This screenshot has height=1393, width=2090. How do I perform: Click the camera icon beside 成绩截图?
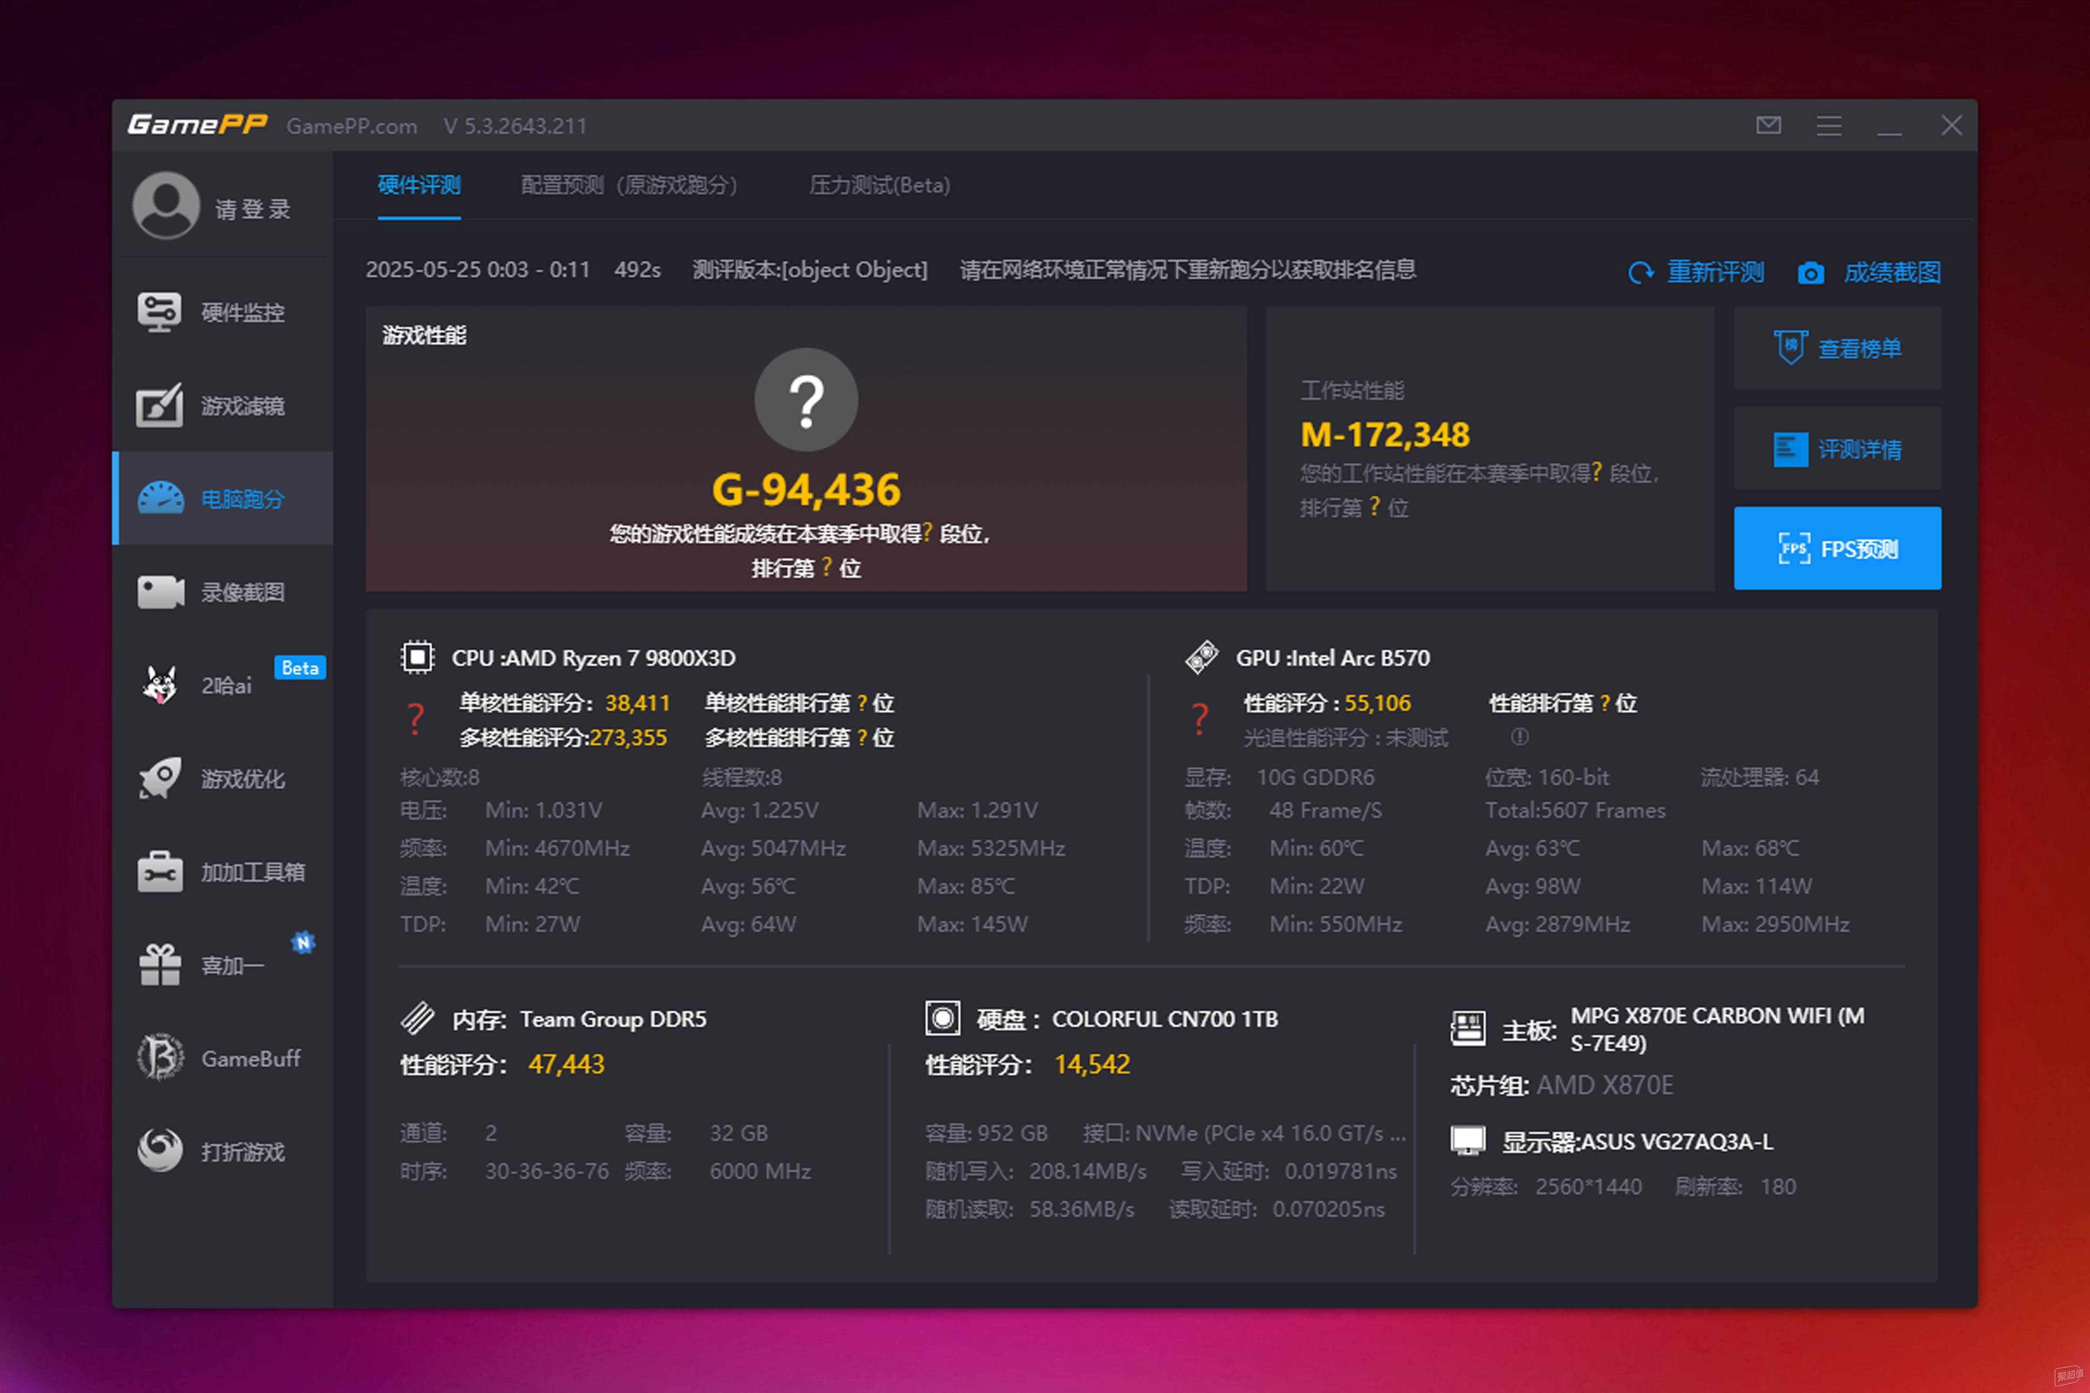pyautogui.click(x=1811, y=273)
